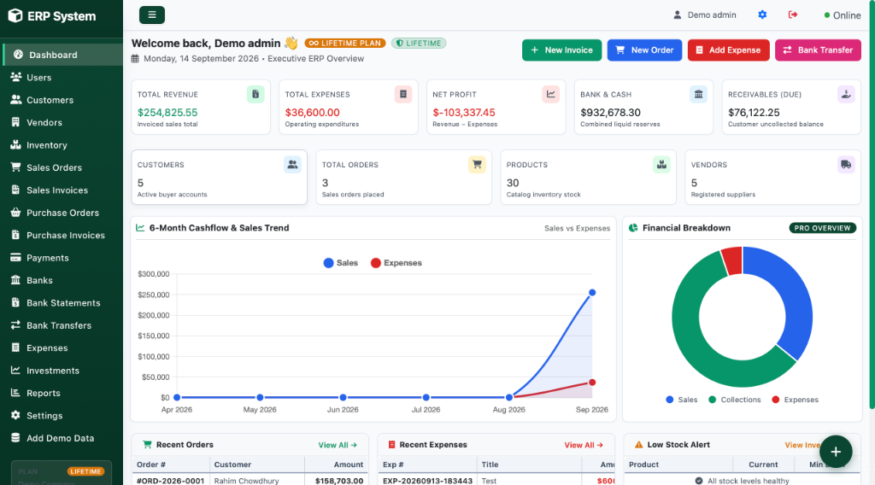Click the red Expenses doughnut segment
Screen dimensions: 875x485
732,260
